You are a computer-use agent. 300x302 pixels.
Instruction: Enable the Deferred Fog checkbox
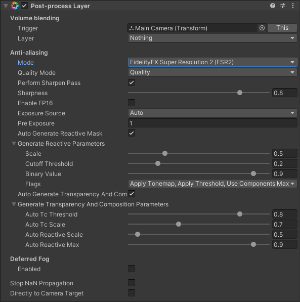[x=132, y=269]
